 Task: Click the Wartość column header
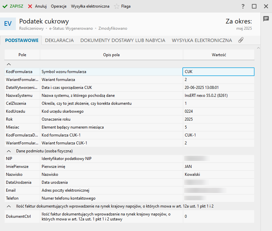click(x=219, y=55)
